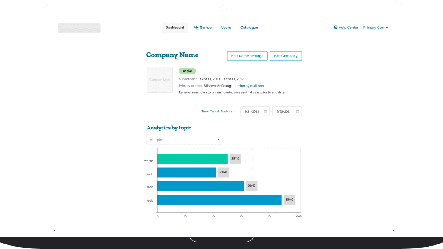Click the Active status badge
Viewport: 443px width, 249px height.
(x=187, y=71)
